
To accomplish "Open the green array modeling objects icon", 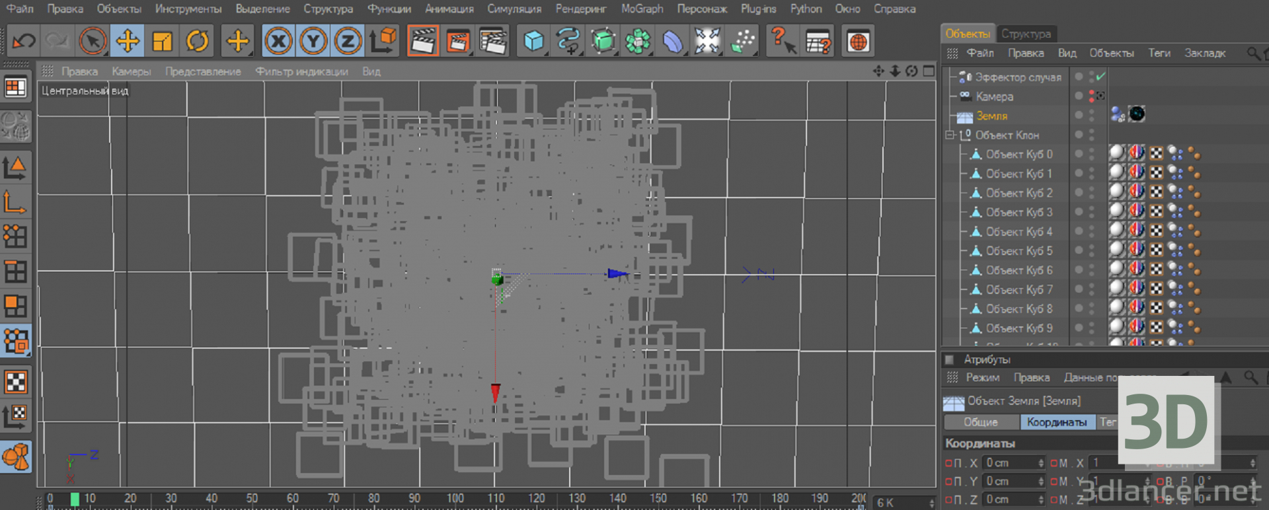I will 638,42.
